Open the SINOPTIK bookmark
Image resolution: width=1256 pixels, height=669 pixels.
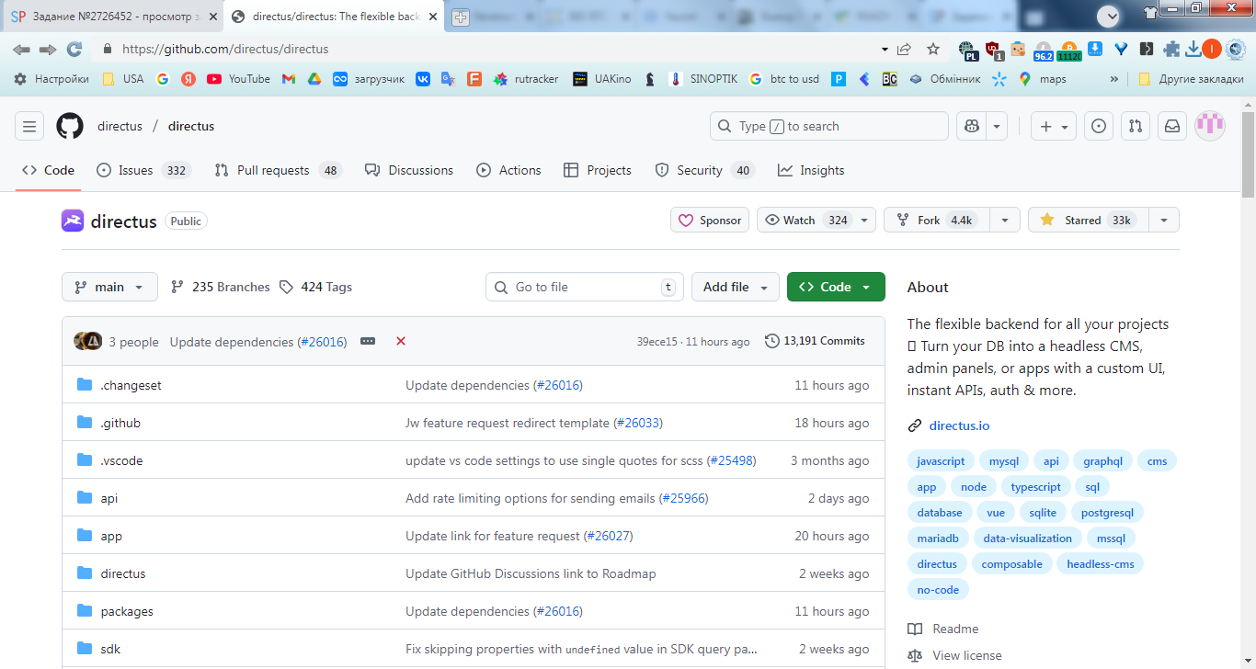(703, 79)
